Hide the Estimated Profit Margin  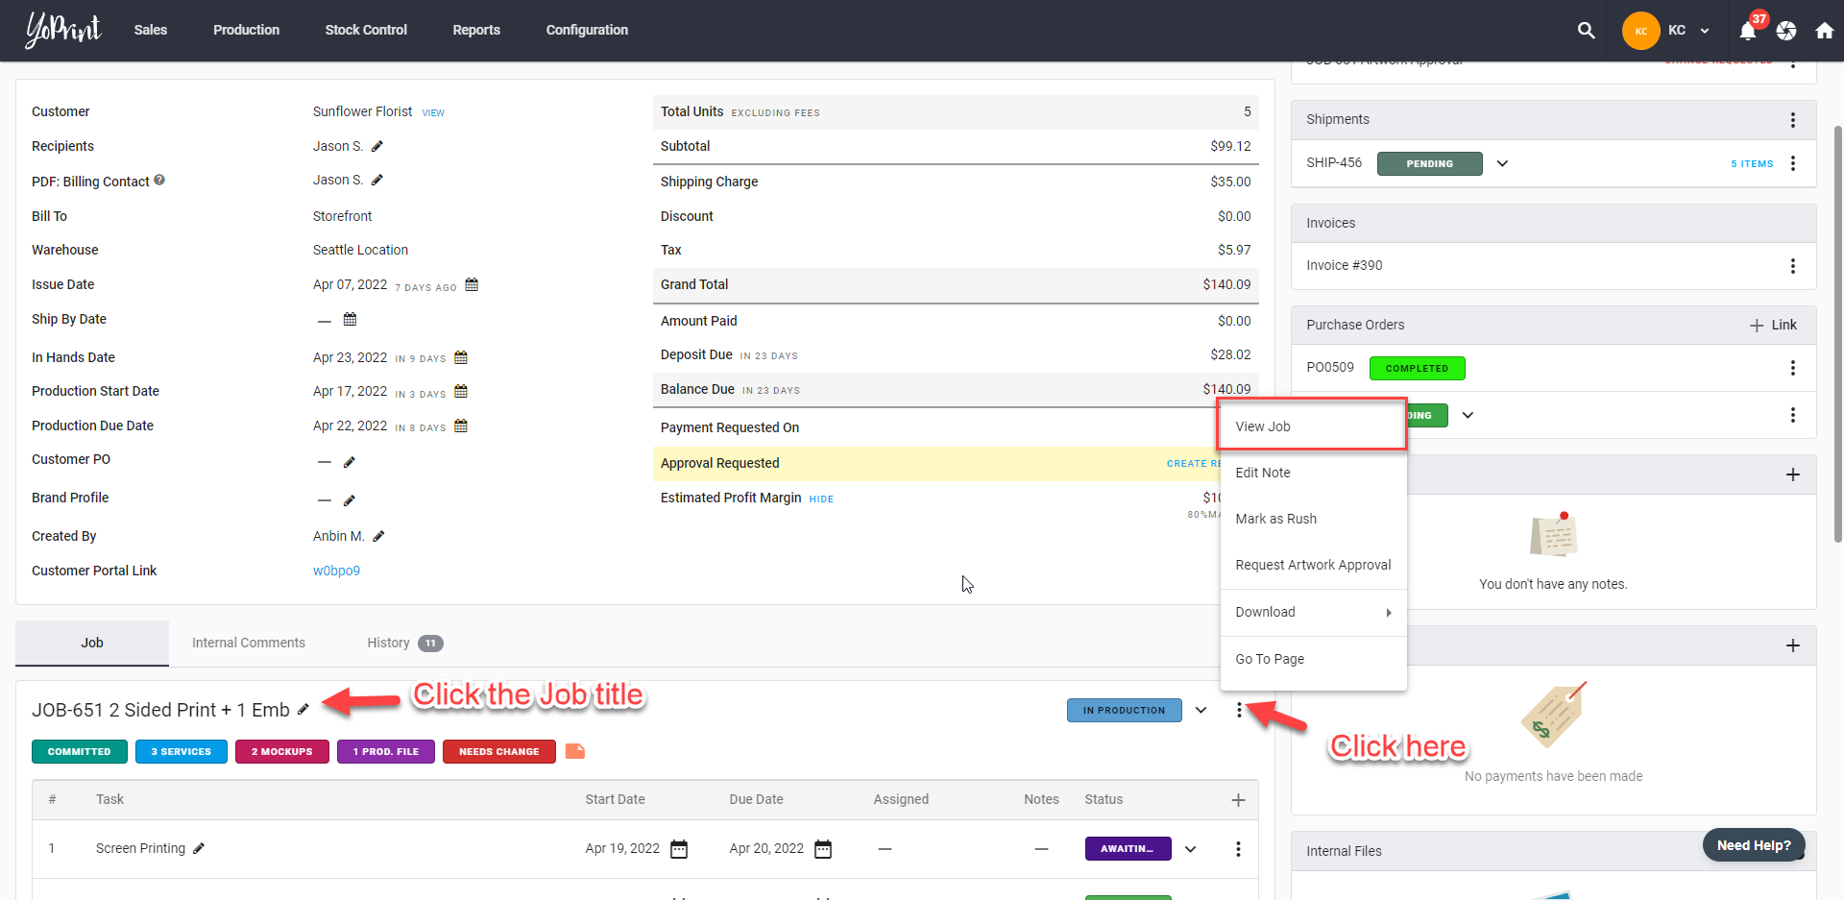click(x=821, y=499)
